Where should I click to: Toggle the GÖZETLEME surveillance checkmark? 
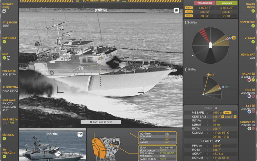(253, 26)
